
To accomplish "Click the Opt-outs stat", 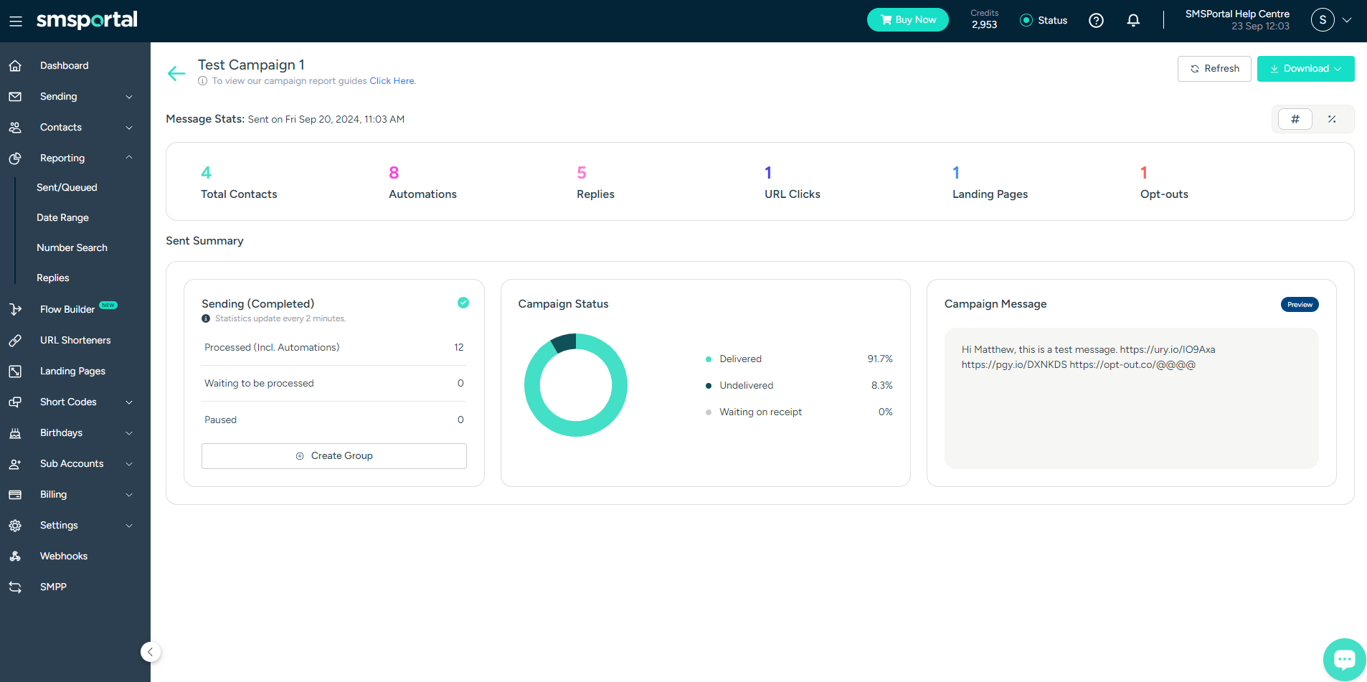I will click(x=1164, y=182).
